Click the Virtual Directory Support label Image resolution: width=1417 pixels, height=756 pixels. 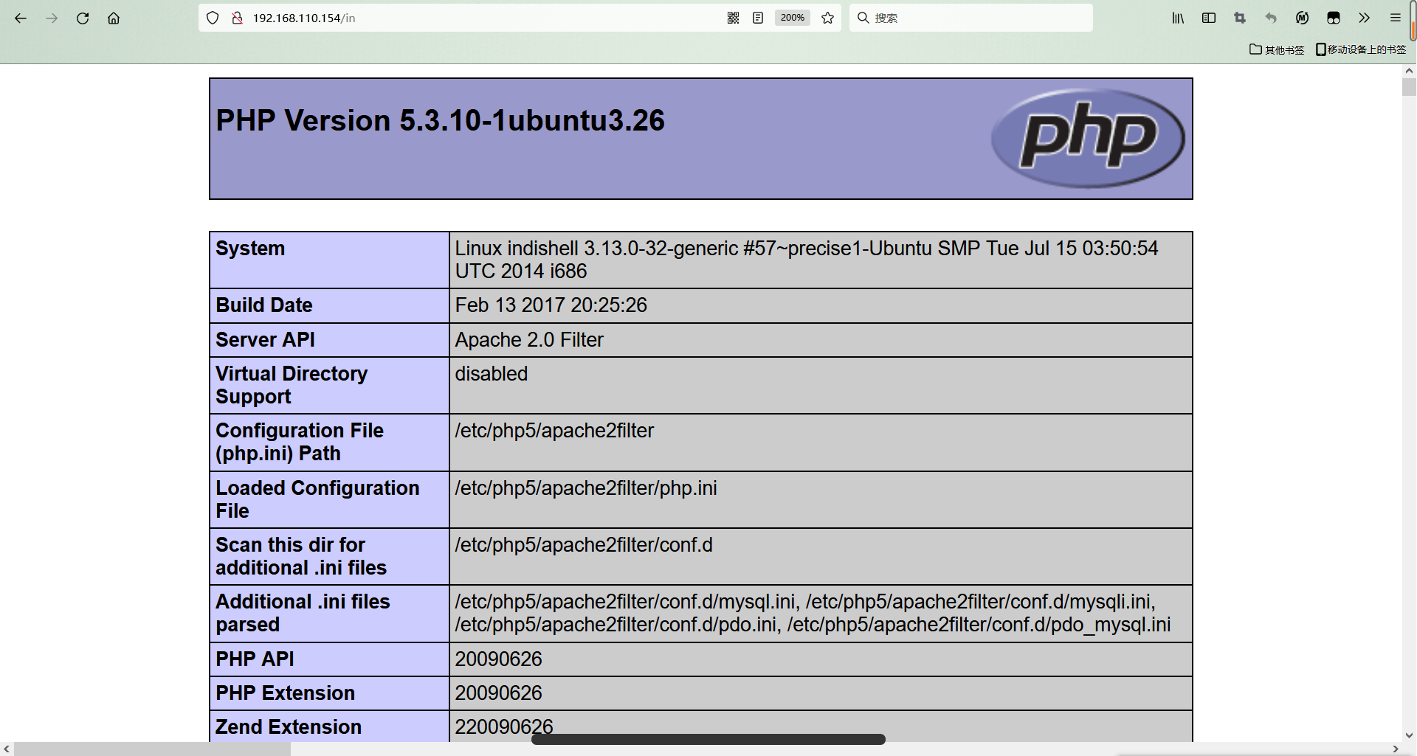(x=292, y=385)
